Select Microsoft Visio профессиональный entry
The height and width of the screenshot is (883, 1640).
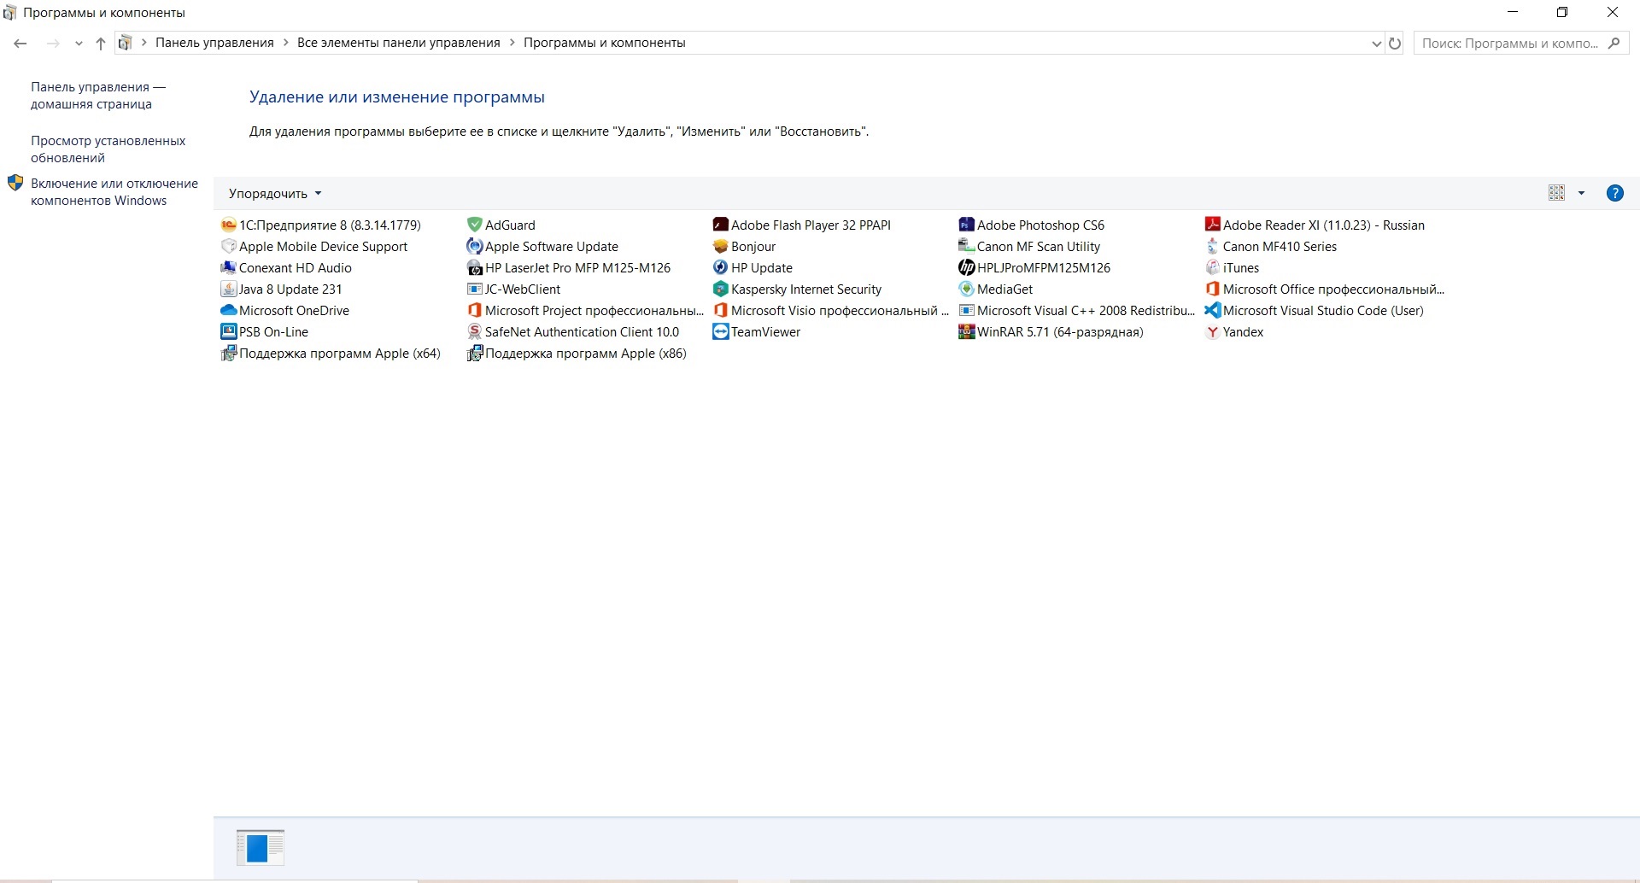(831, 311)
